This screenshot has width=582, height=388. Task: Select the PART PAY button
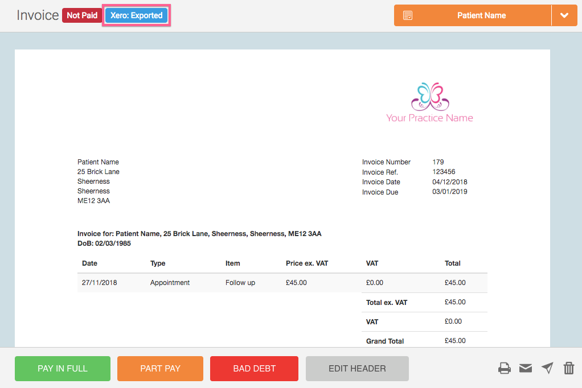(160, 369)
